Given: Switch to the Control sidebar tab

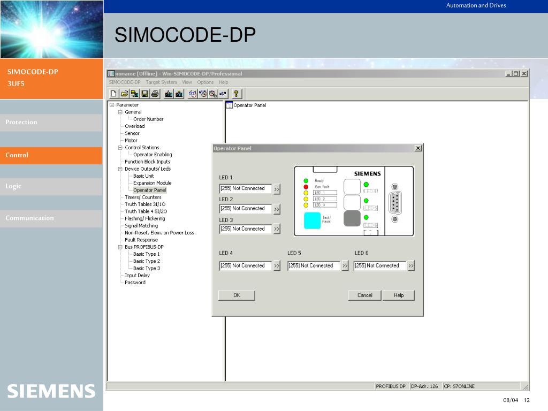Looking at the screenshot, I should coord(51,155).
